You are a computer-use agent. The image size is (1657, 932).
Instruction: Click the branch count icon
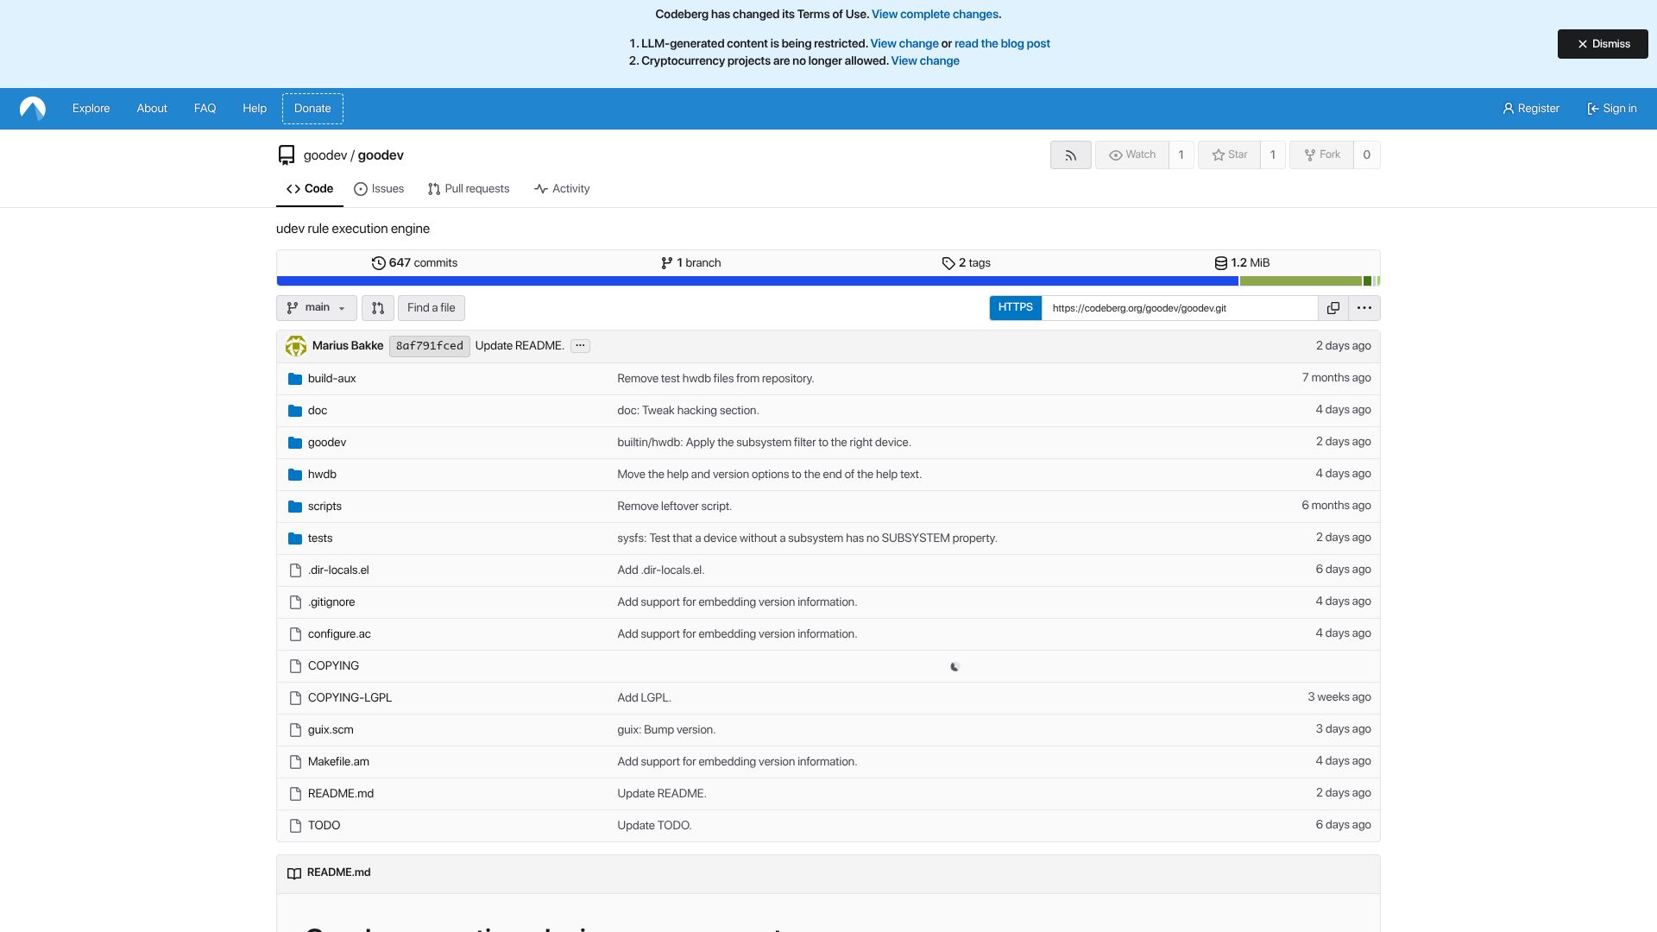point(666,263)
